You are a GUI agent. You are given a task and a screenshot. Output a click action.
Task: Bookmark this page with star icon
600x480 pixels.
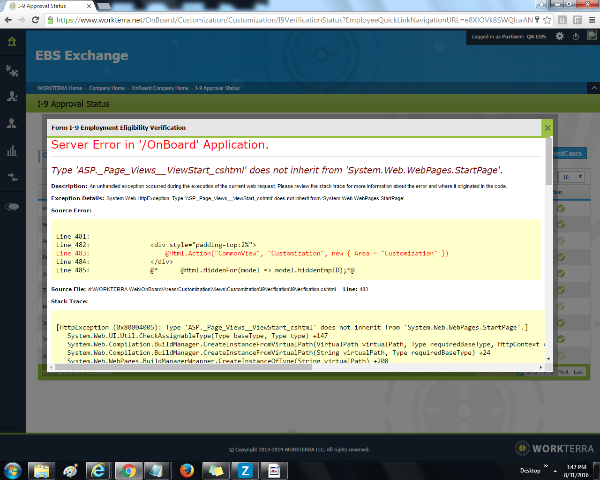pyautogui.click(x=547, y=20)
